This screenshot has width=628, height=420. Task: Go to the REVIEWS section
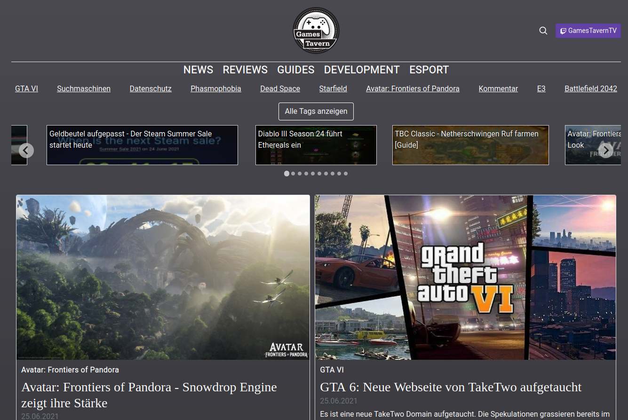tap(245, 70)
